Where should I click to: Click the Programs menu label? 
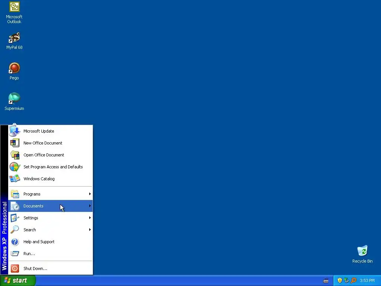click(x=32, y=194)
